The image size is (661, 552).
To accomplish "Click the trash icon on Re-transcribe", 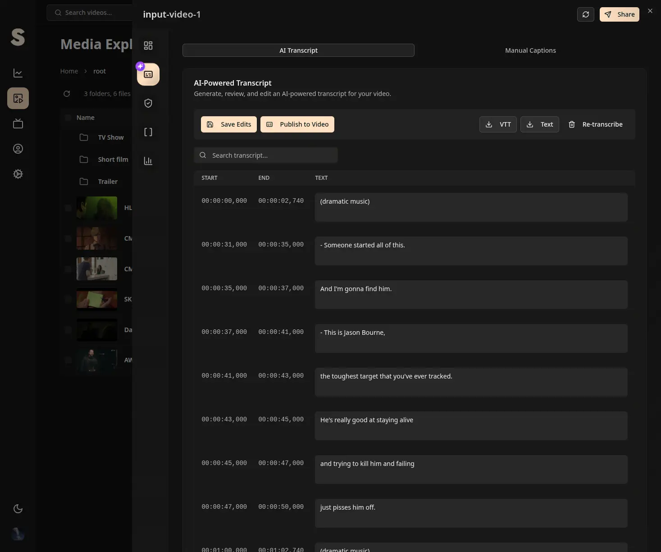I will (572, 124).
